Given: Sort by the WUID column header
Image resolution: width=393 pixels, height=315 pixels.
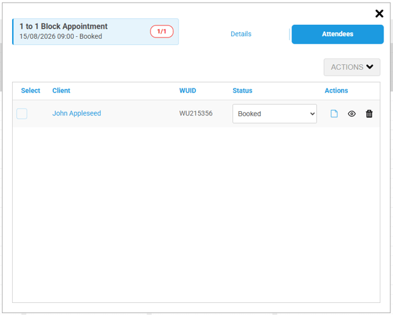Looking at the screenshot, I should [x=188, y=91].
